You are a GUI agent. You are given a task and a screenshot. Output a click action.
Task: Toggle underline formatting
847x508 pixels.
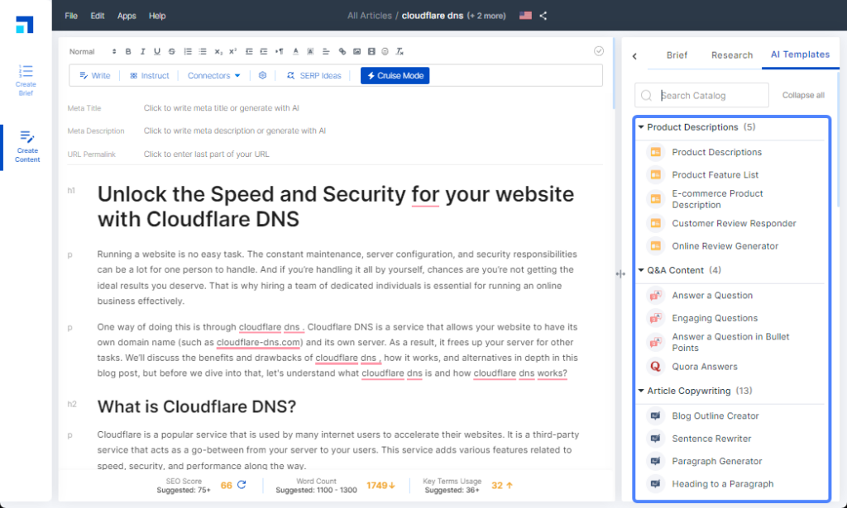(x=157, y=52)
